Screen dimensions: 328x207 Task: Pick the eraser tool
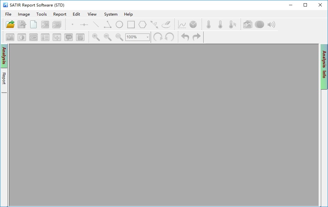coord(166,24)
